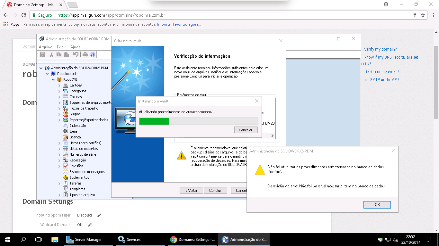
Task: Expand the Tipos de arquivo node
Action: click(x=59, y=195)
